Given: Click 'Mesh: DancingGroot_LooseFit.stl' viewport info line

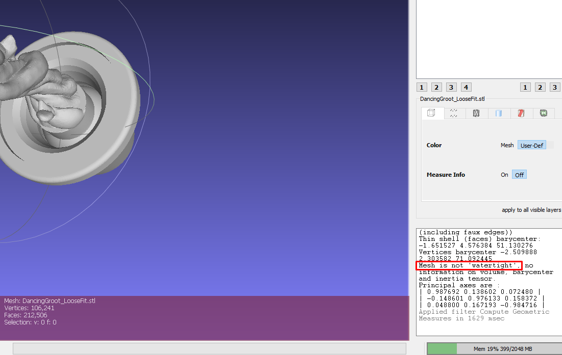Looking at the screenshot, I should point(50,301).
